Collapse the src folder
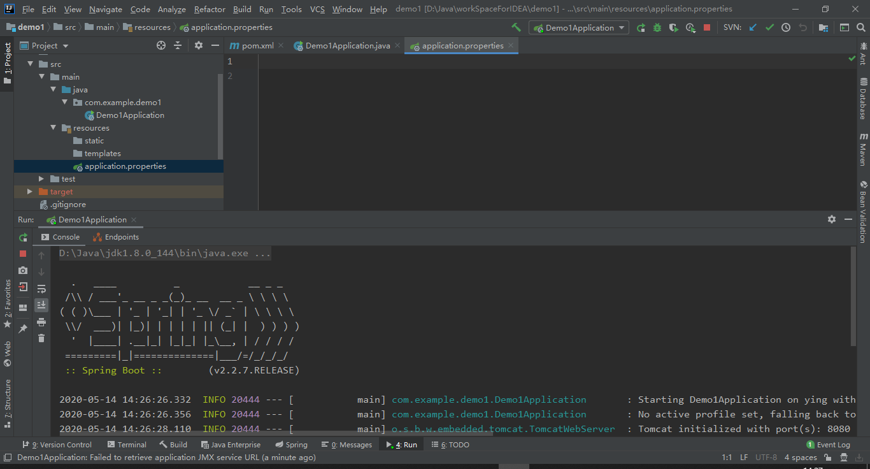 (x=29, y=64)
